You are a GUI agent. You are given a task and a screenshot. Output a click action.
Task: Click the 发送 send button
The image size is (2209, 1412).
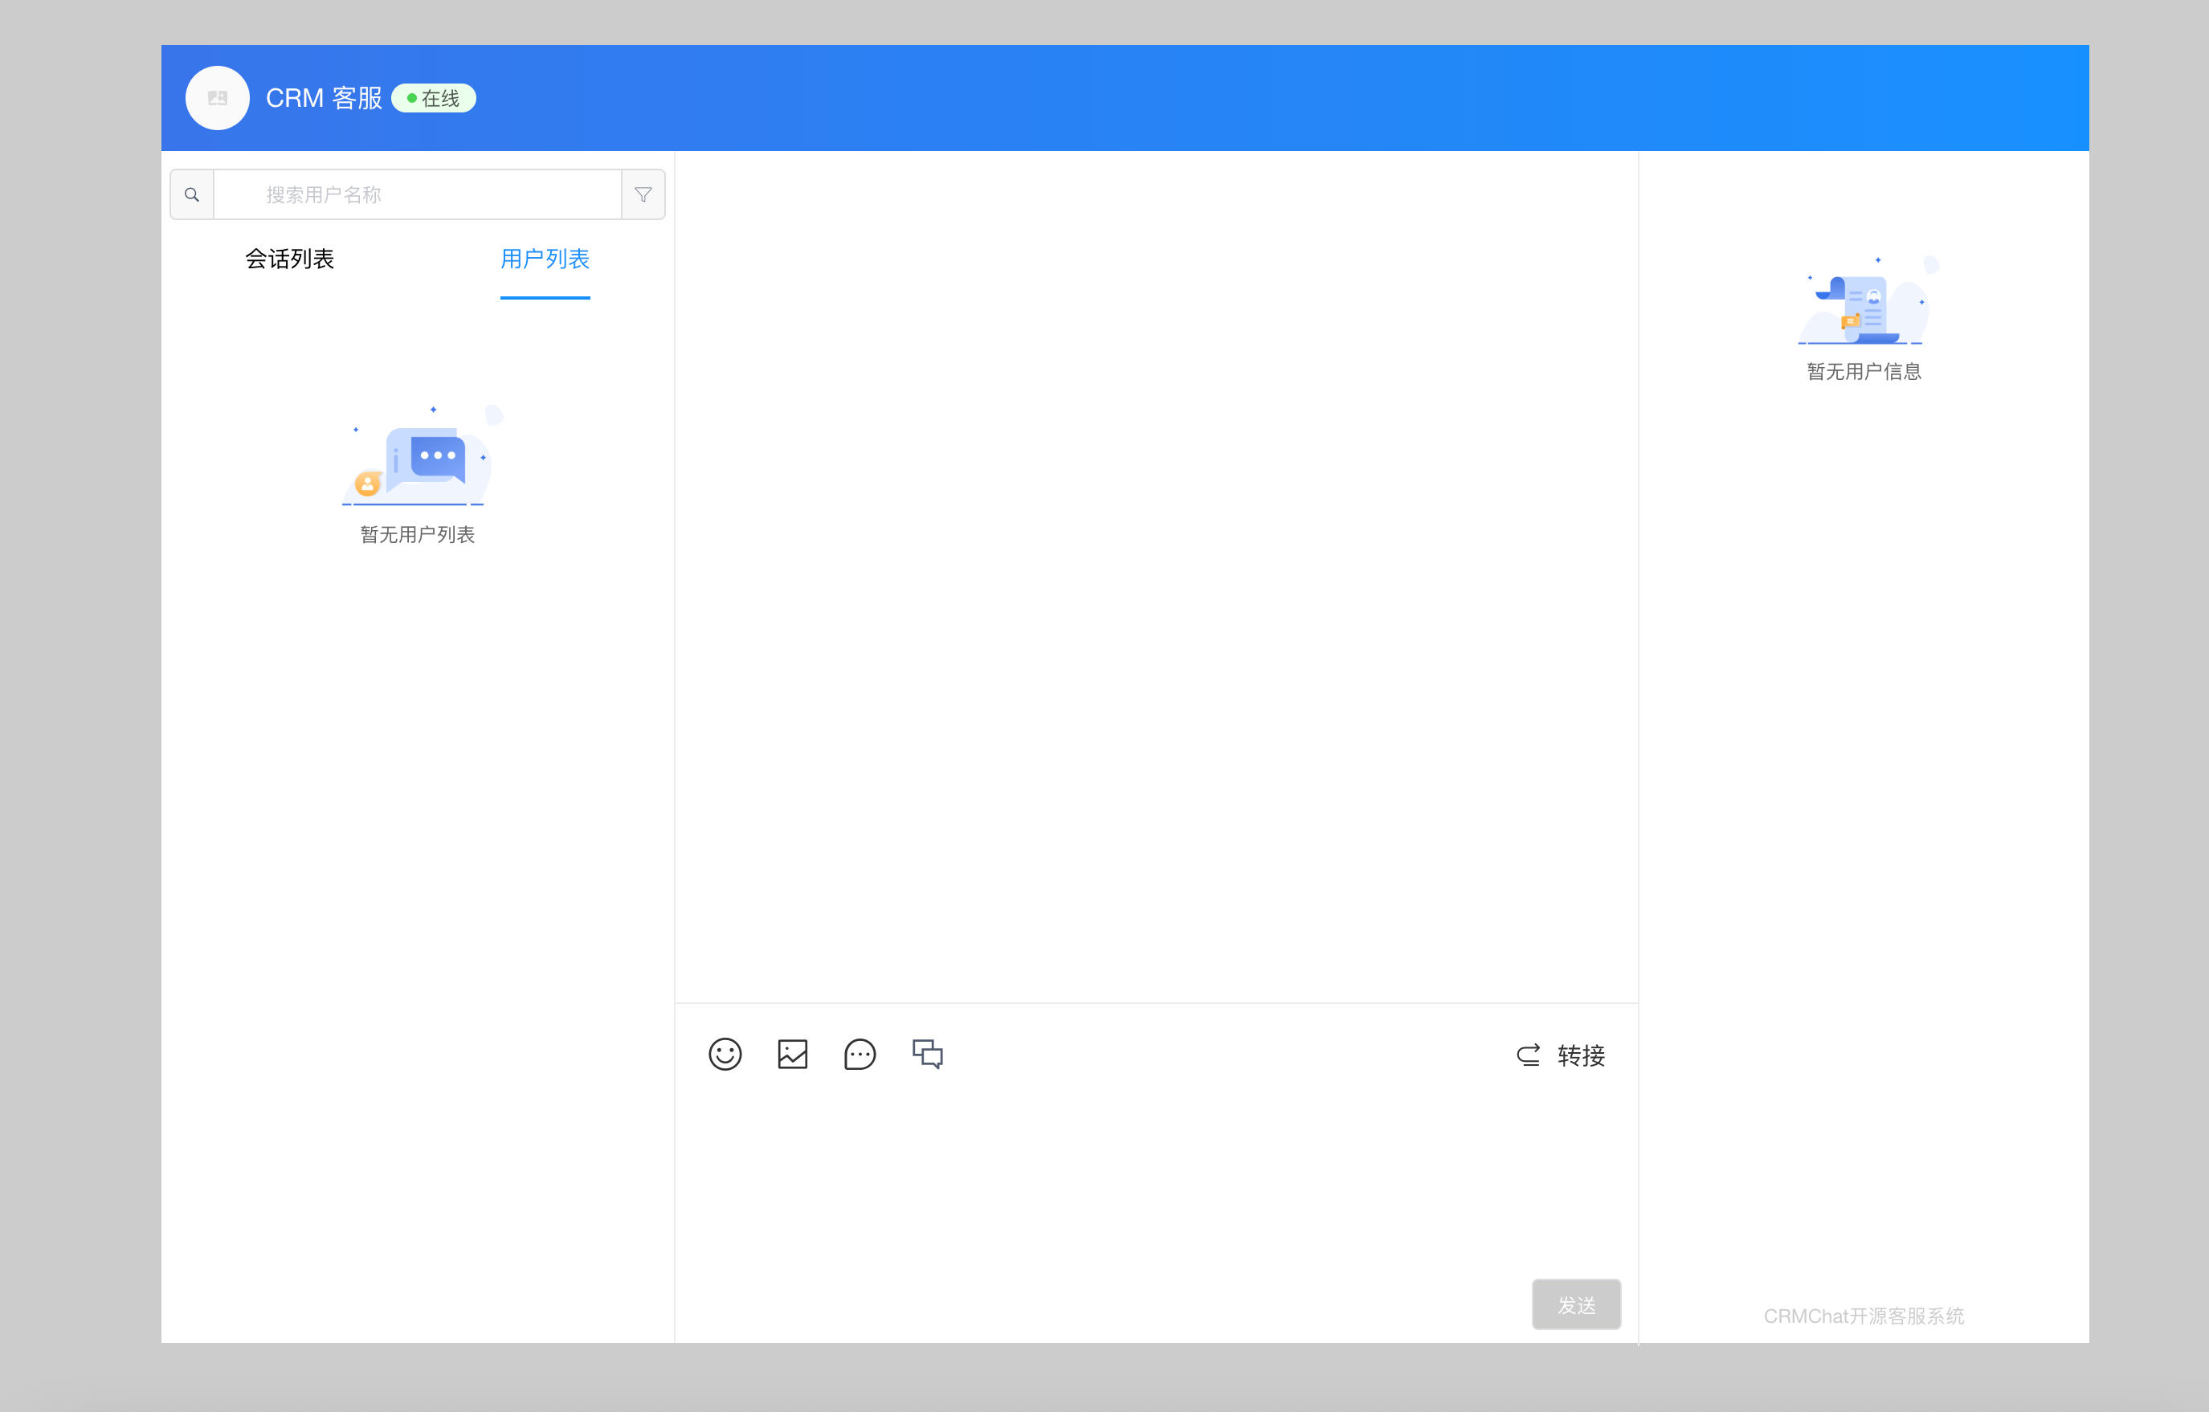coord(1576,1304)
